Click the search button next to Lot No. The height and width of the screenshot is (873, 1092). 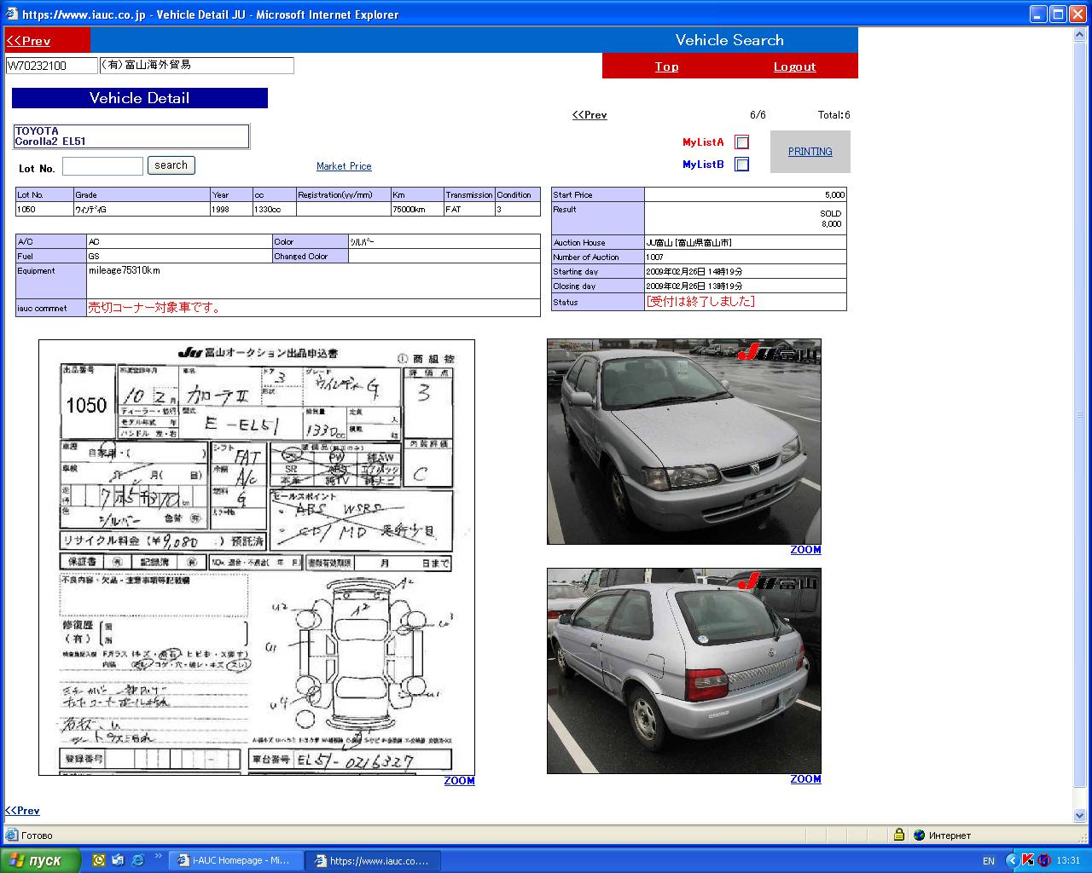[x=171, y=165]
